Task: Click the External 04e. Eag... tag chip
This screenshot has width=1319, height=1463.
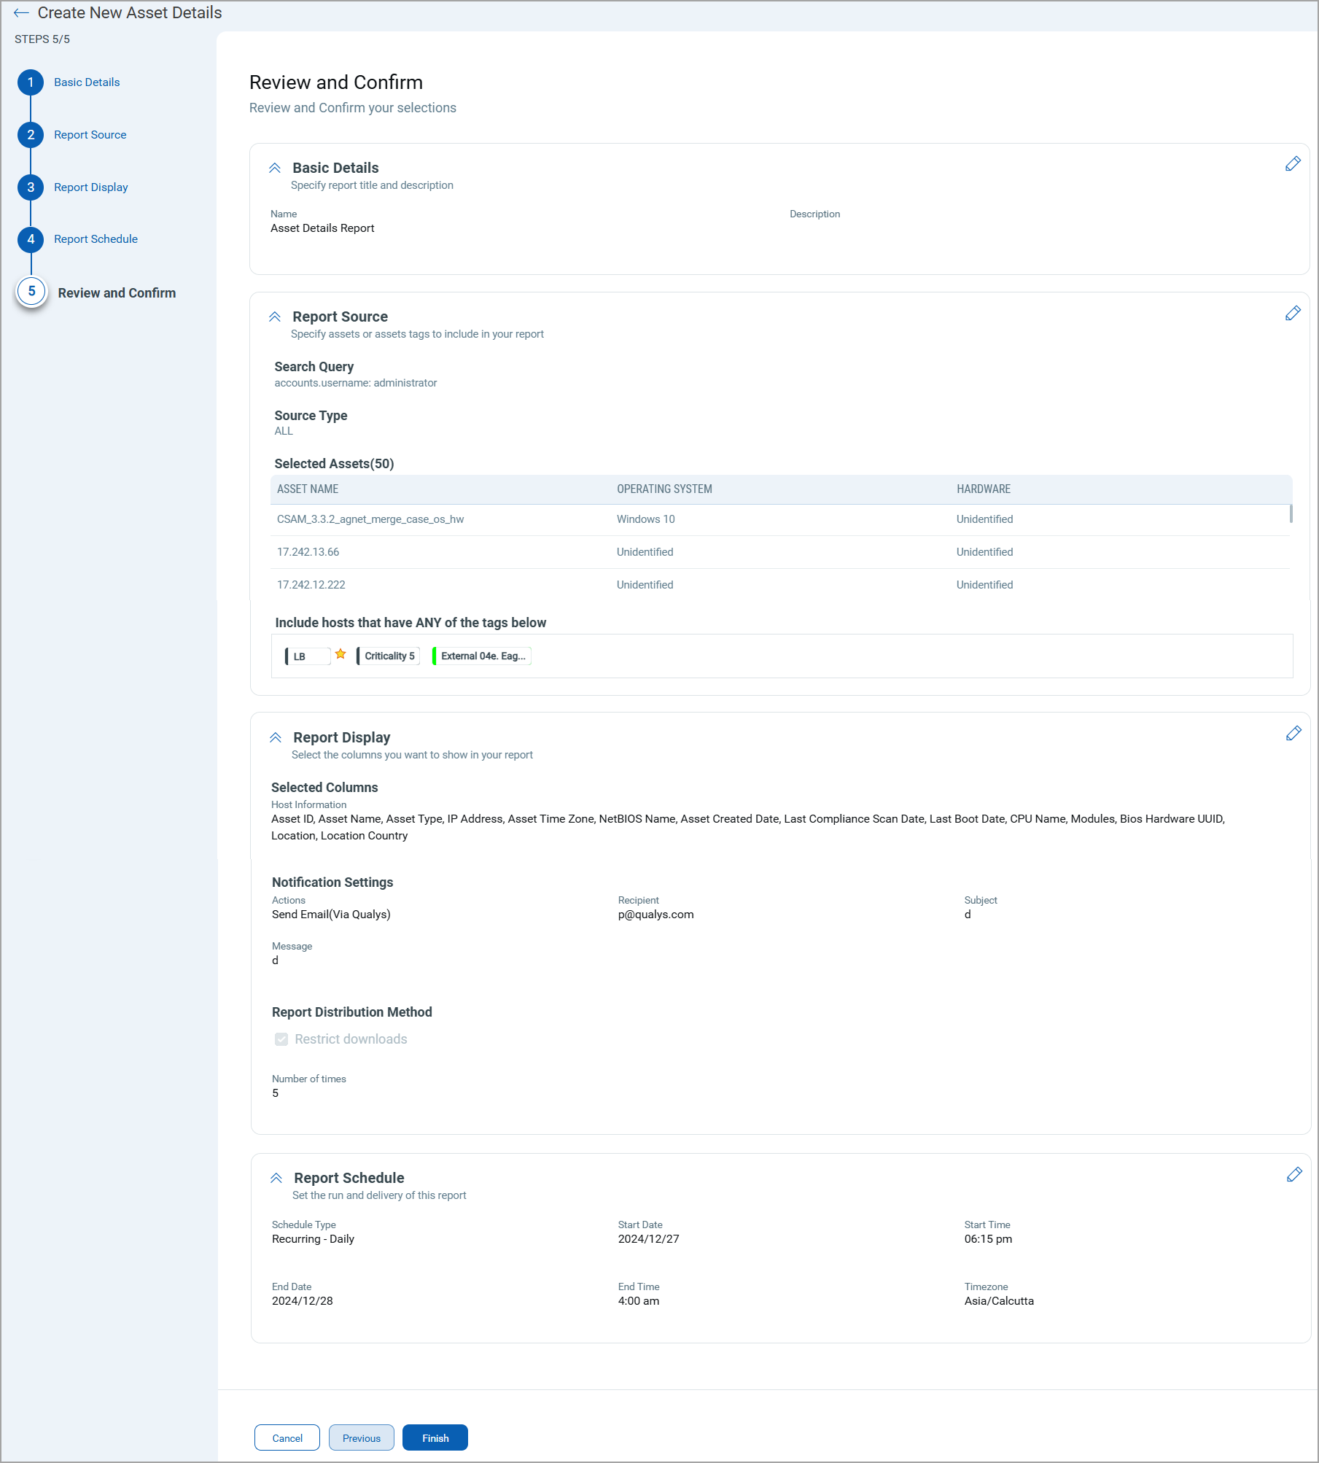Action: pos(482,656)
